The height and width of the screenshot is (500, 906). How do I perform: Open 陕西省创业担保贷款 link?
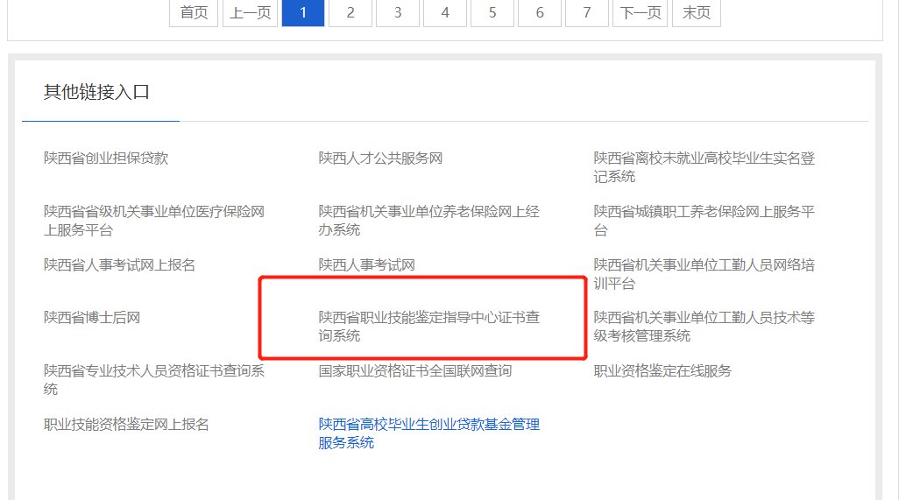[106, 158]
